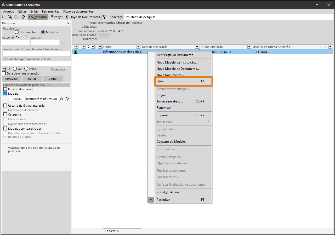This screenshot has width=335, height=235.
Task: Enable the Usuário de criação checkbox
Action: [5, 89]
